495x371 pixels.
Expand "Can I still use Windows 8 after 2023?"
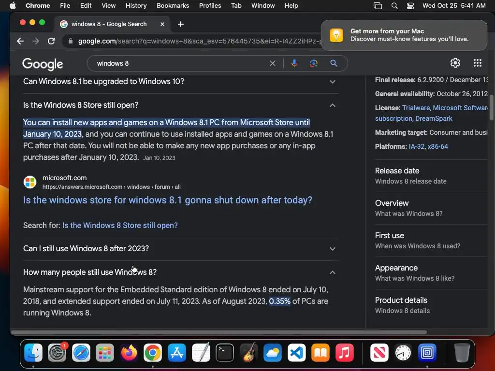click(181, 249)
